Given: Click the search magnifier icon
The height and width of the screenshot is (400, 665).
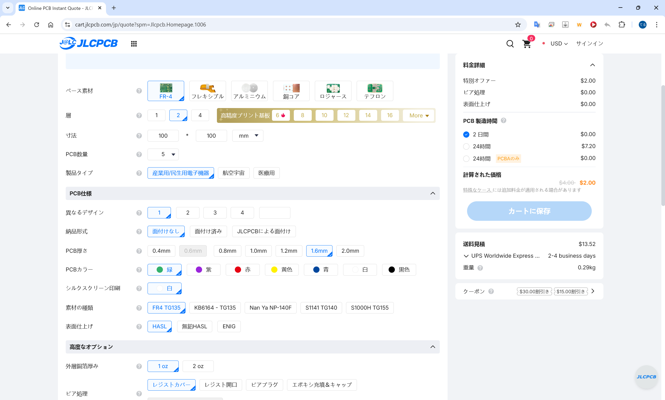Looking at the screenshot, I should pos(510,44).
